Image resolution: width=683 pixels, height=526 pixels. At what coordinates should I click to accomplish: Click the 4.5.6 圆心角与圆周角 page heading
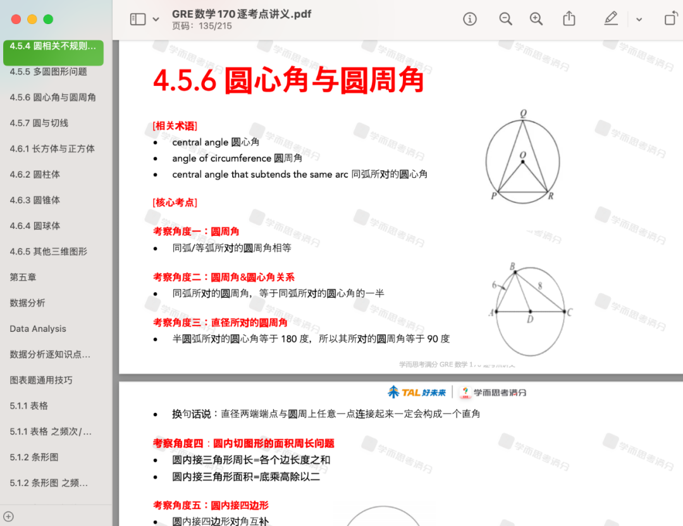(x=288, y=81)
